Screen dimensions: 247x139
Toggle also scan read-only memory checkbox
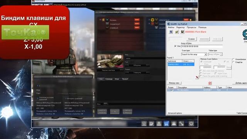pos(201,71)
